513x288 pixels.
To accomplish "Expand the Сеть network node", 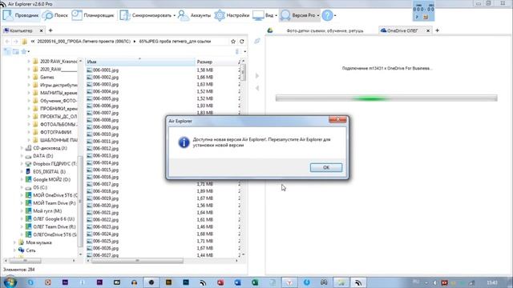I will tap(14, 250).
